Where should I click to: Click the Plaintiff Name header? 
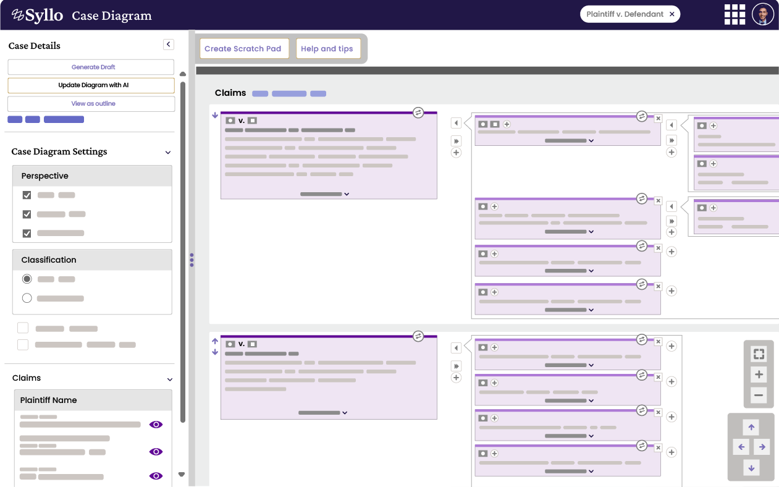(x=48, y=400)
